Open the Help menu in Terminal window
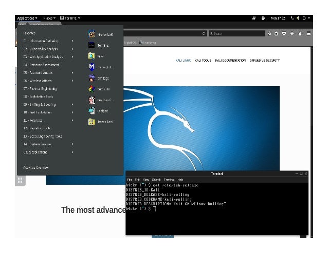The height and width of the screenshot is (253, 328). pos(180,180)
